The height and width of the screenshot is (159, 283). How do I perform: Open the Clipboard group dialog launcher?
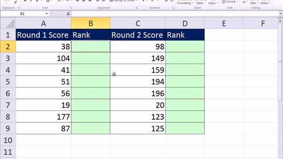19,8
